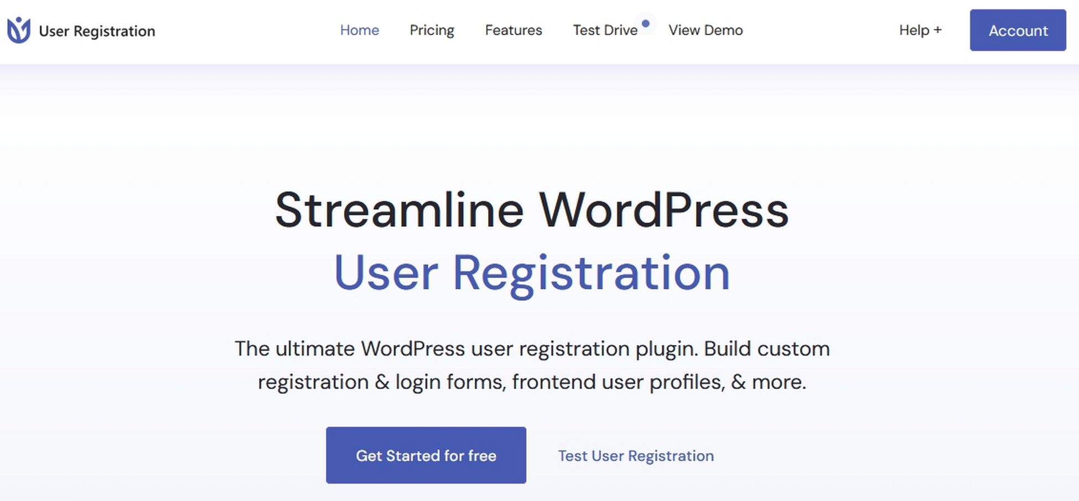Click Get Started for free button
The width and height of the screenshot is (1079, 501).
click(426, 455)
